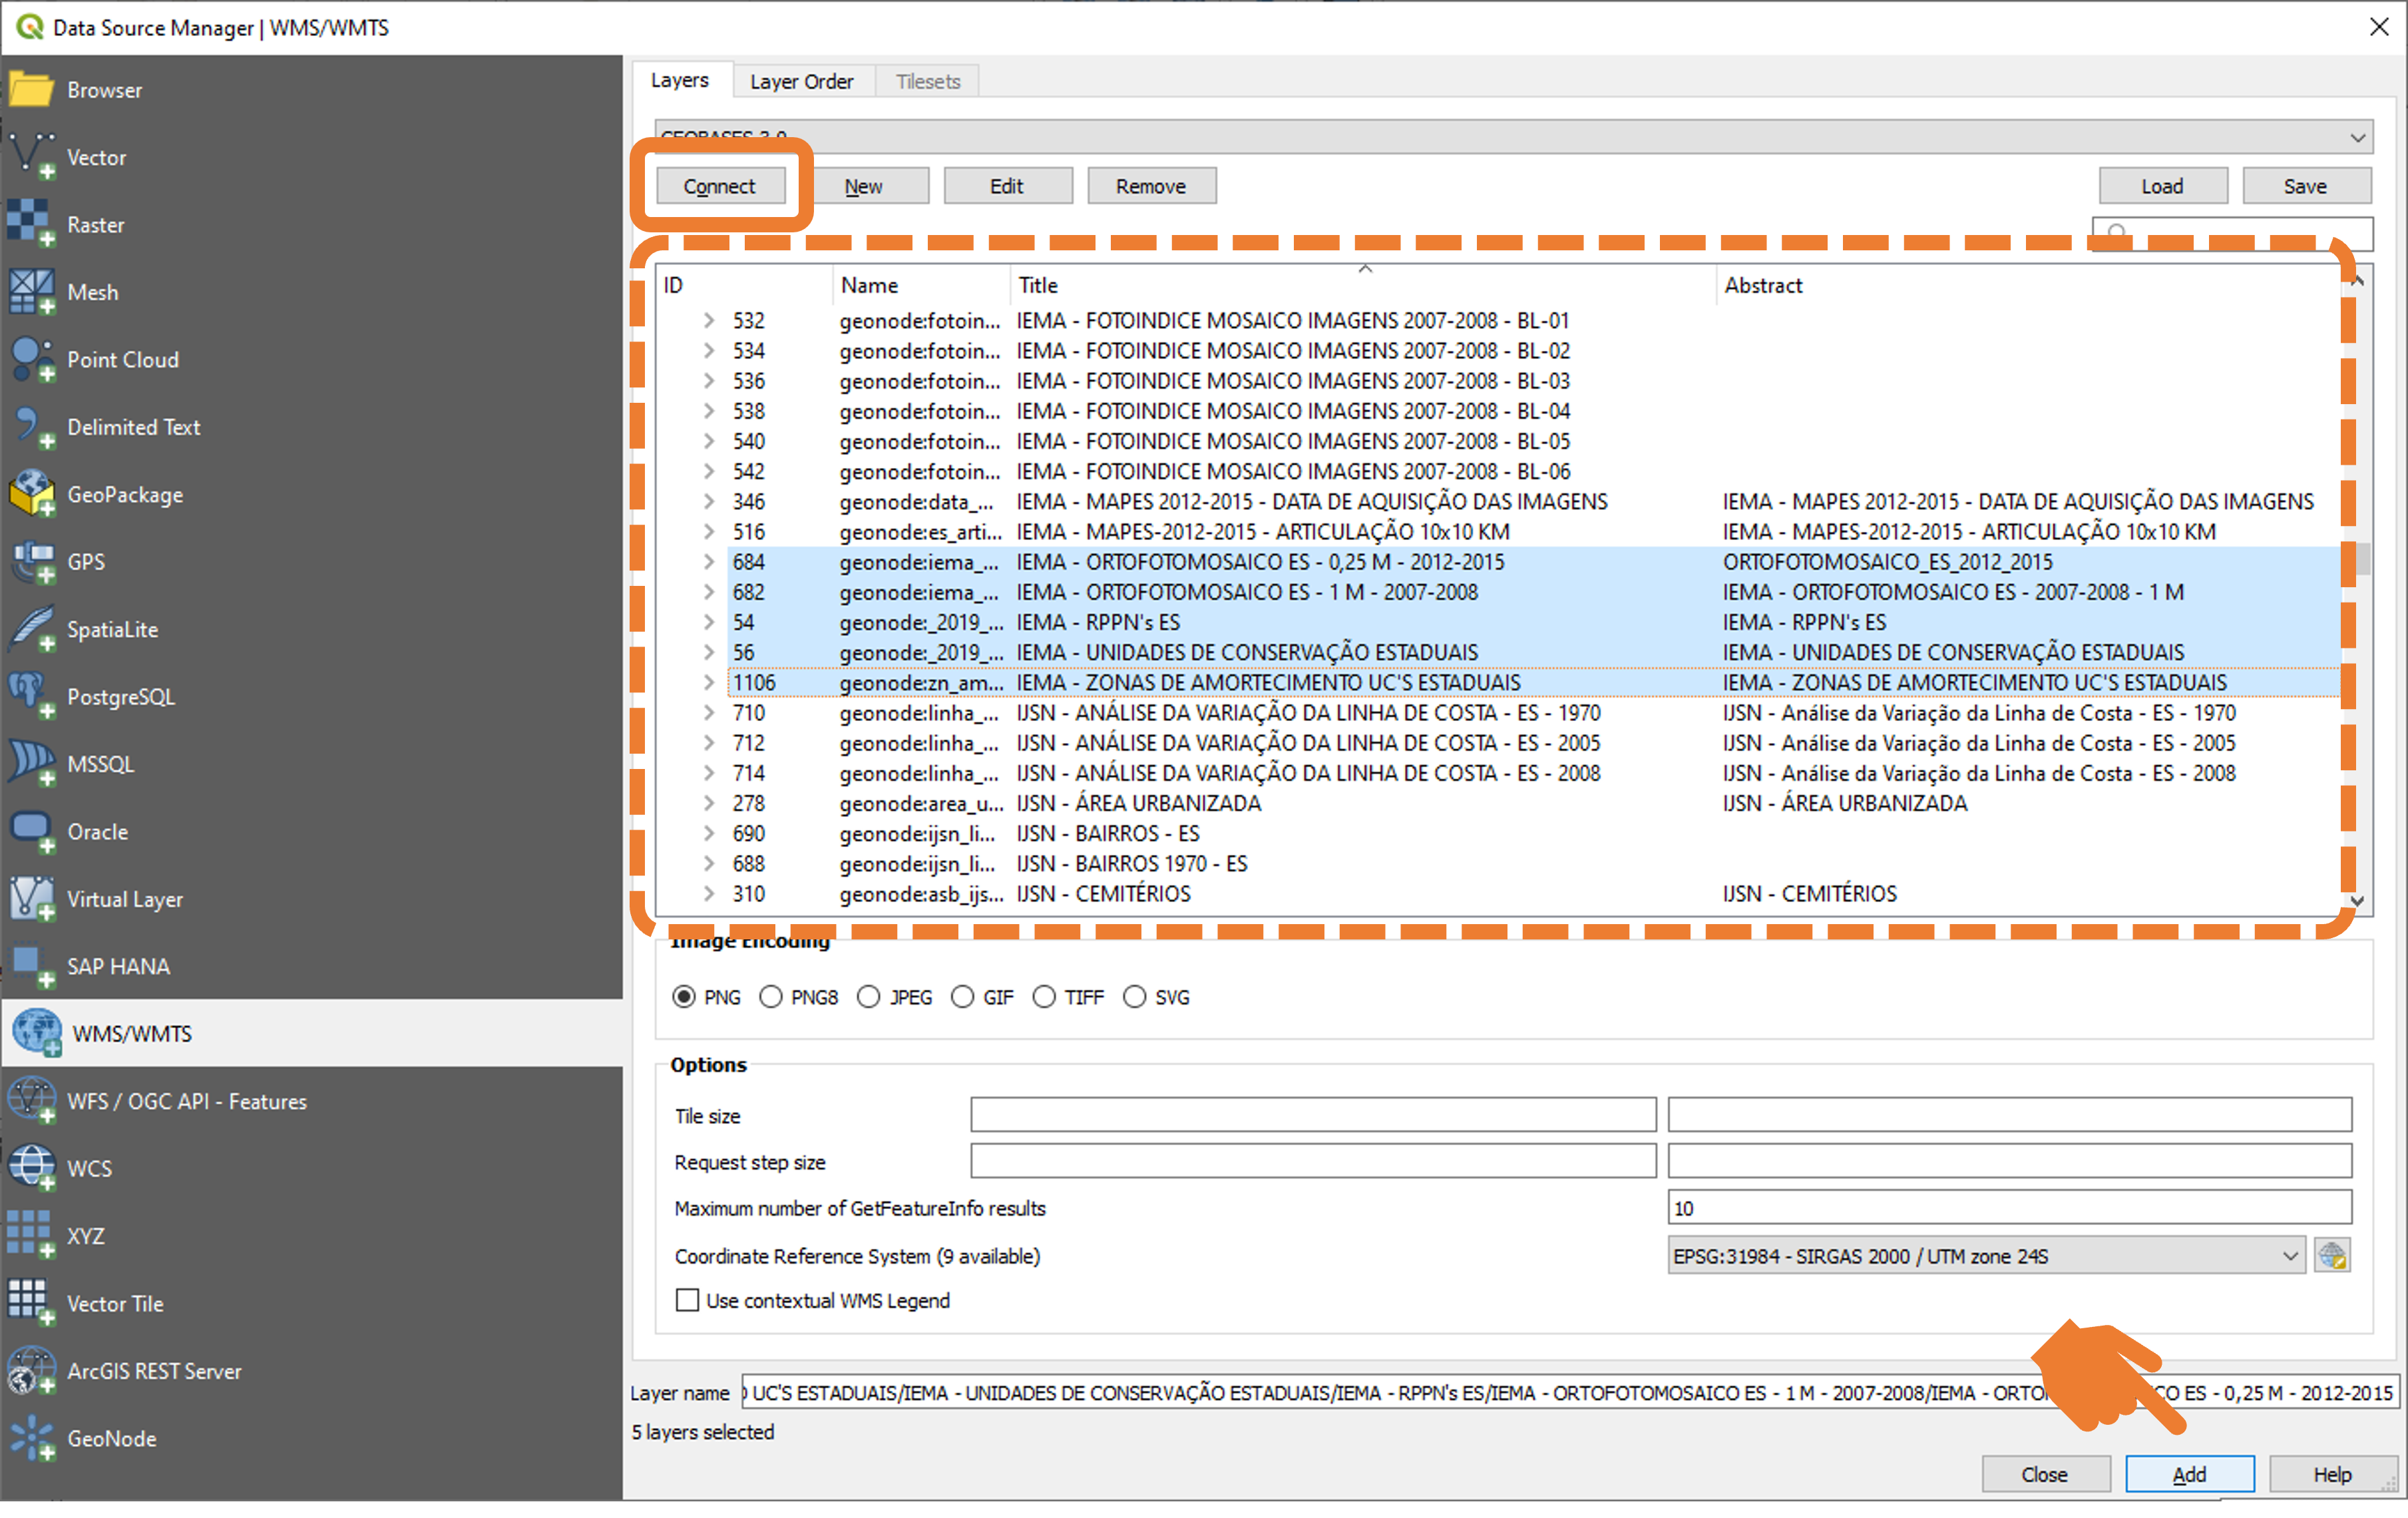
Task: Select the ArcGIS REST Server source
Action: pos(311,1371)
